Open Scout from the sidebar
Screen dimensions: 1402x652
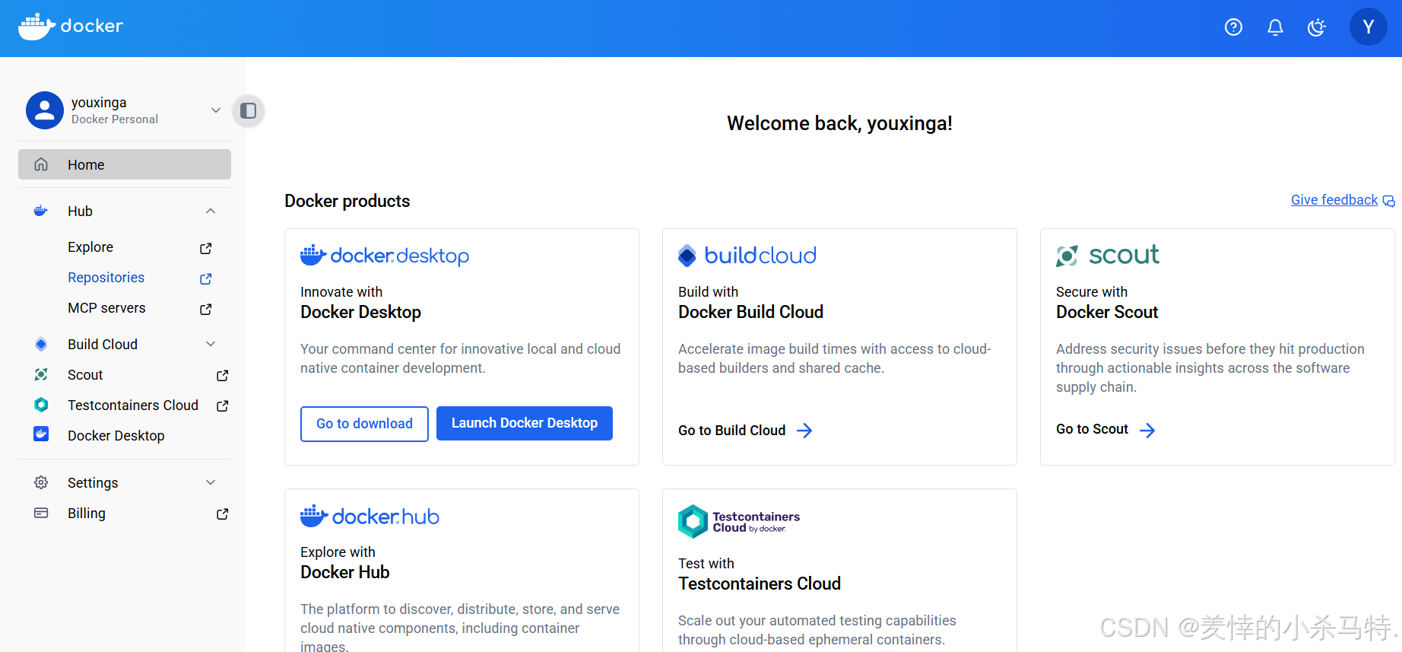tap(85, 375)
